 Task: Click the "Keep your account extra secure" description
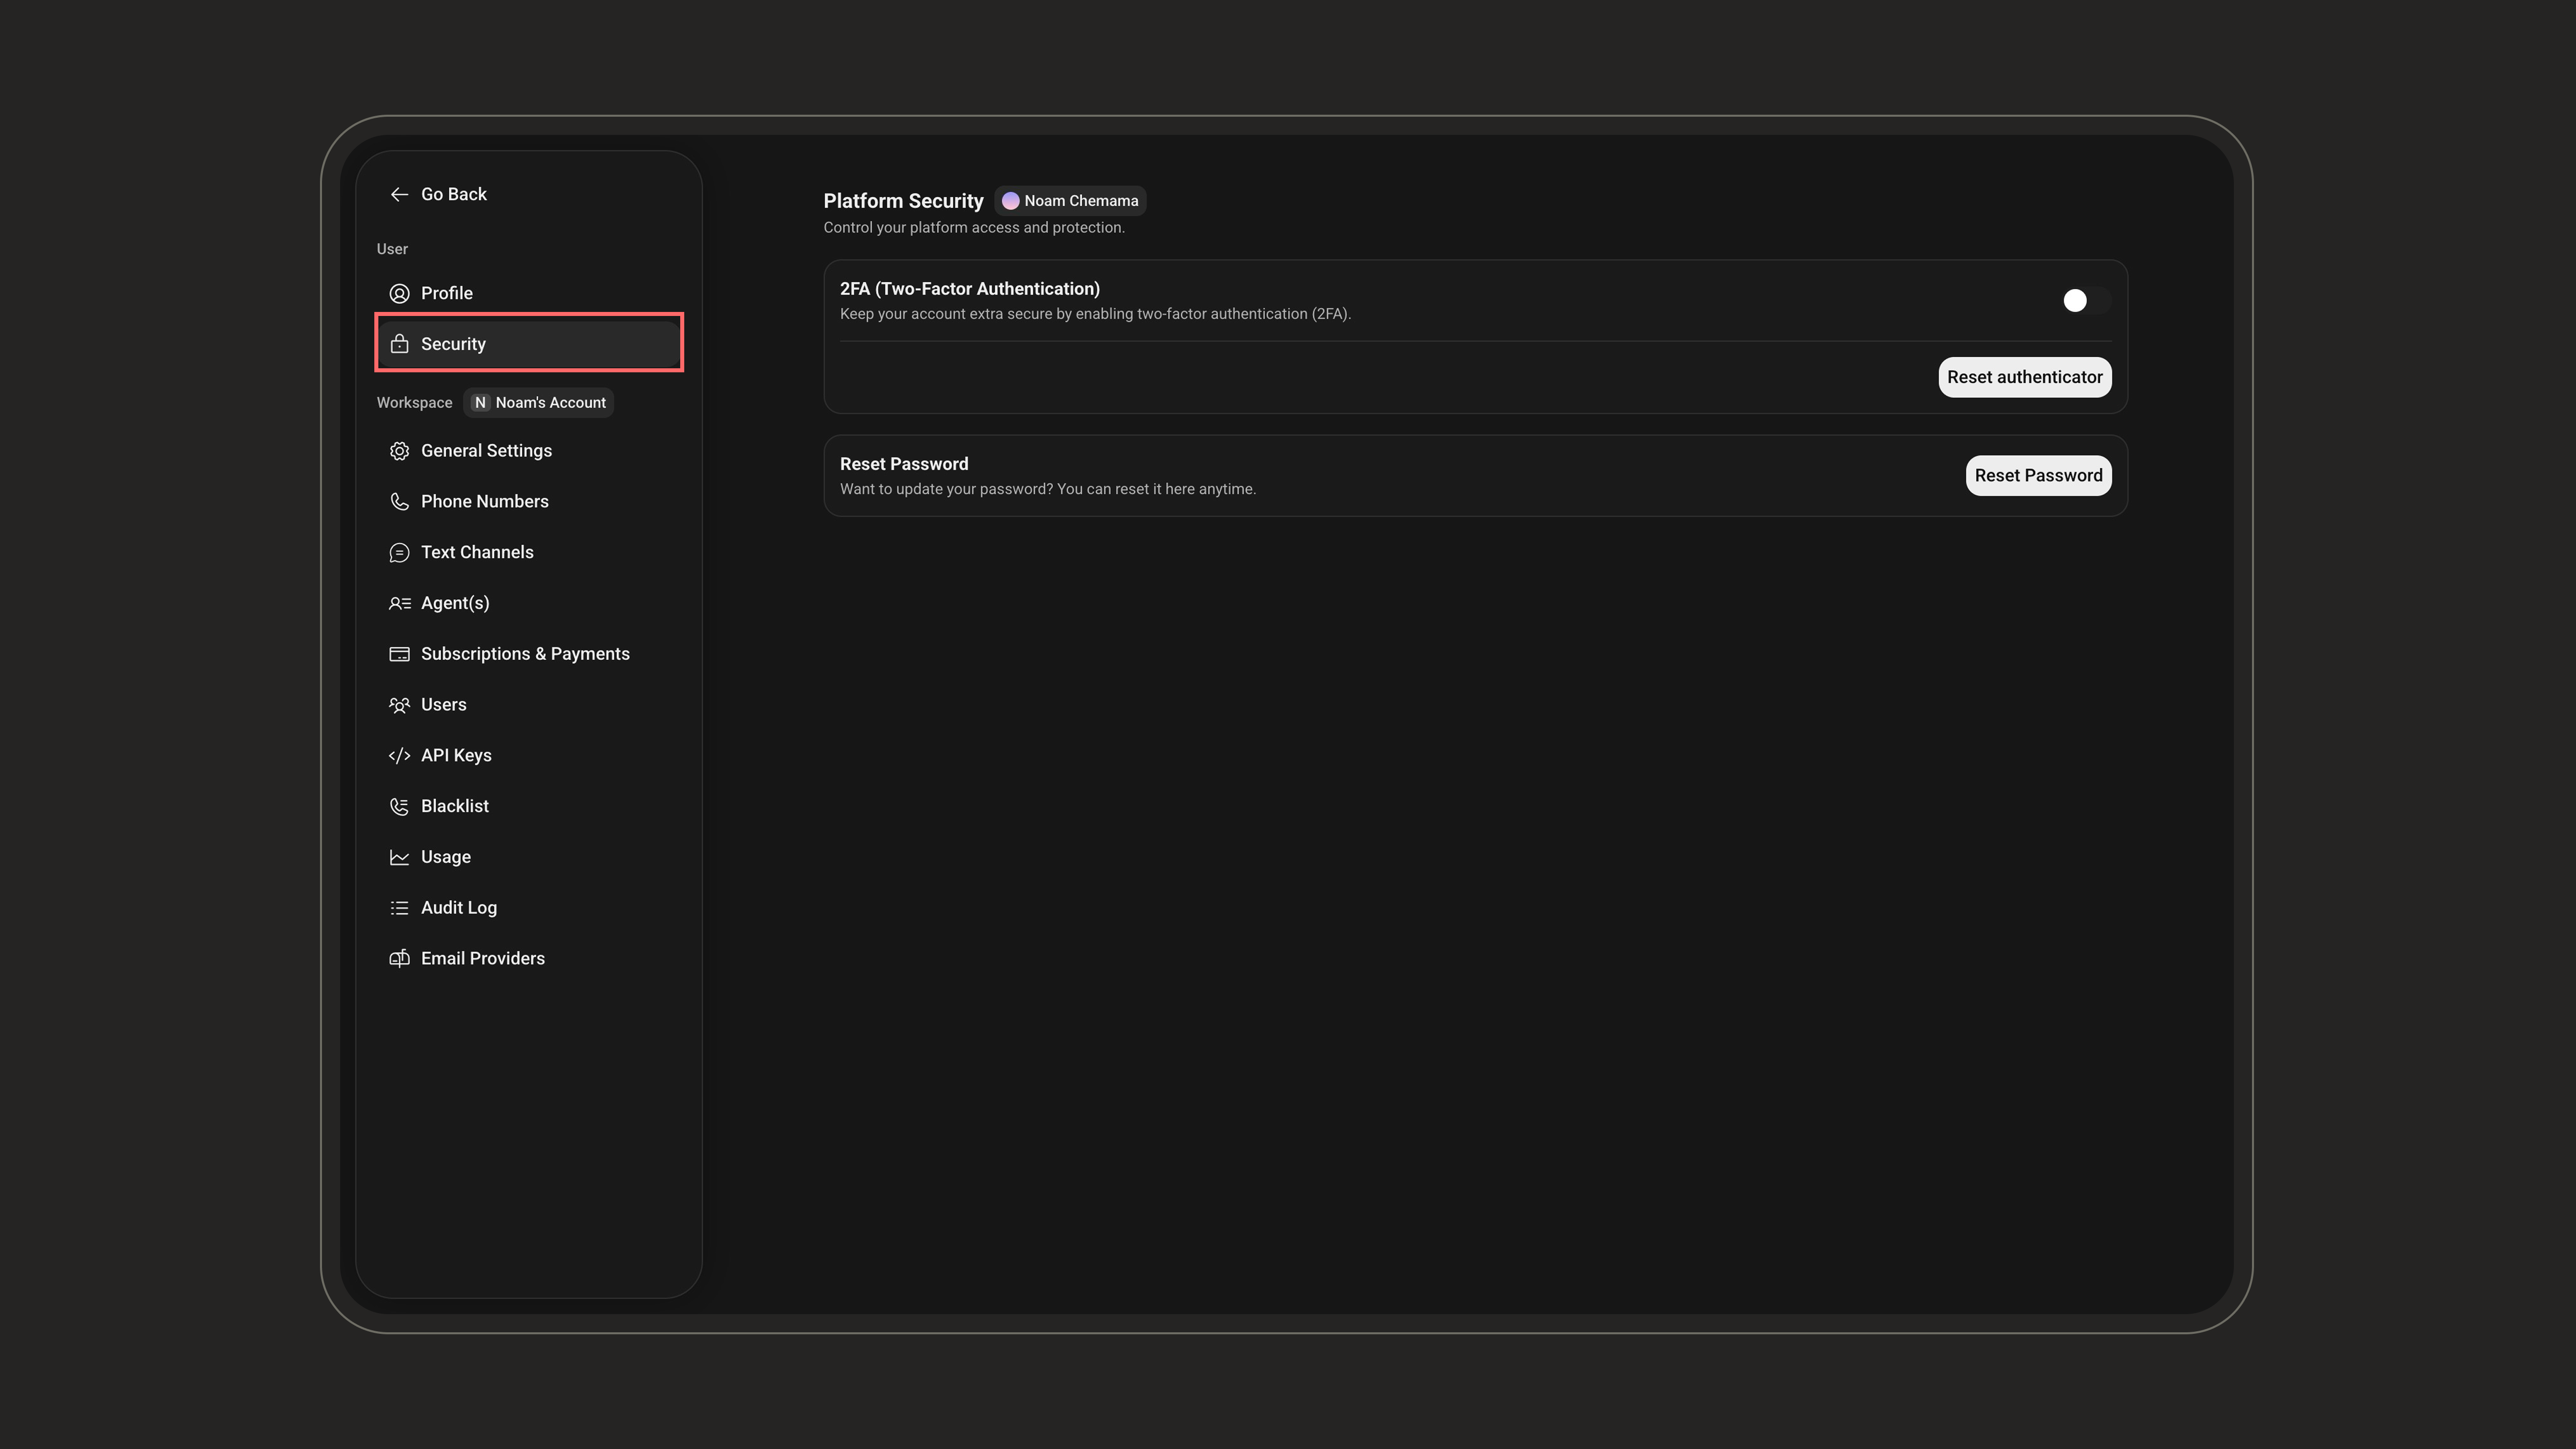point(1095,314)
